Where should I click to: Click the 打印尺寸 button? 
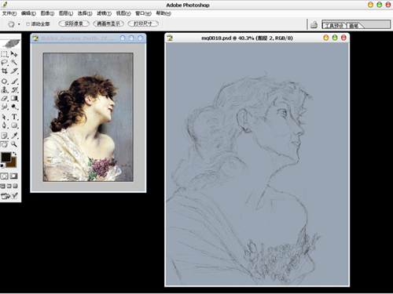tap(143, 24)
